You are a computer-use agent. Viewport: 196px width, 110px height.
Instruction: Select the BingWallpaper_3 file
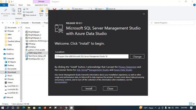click(33, 38)
